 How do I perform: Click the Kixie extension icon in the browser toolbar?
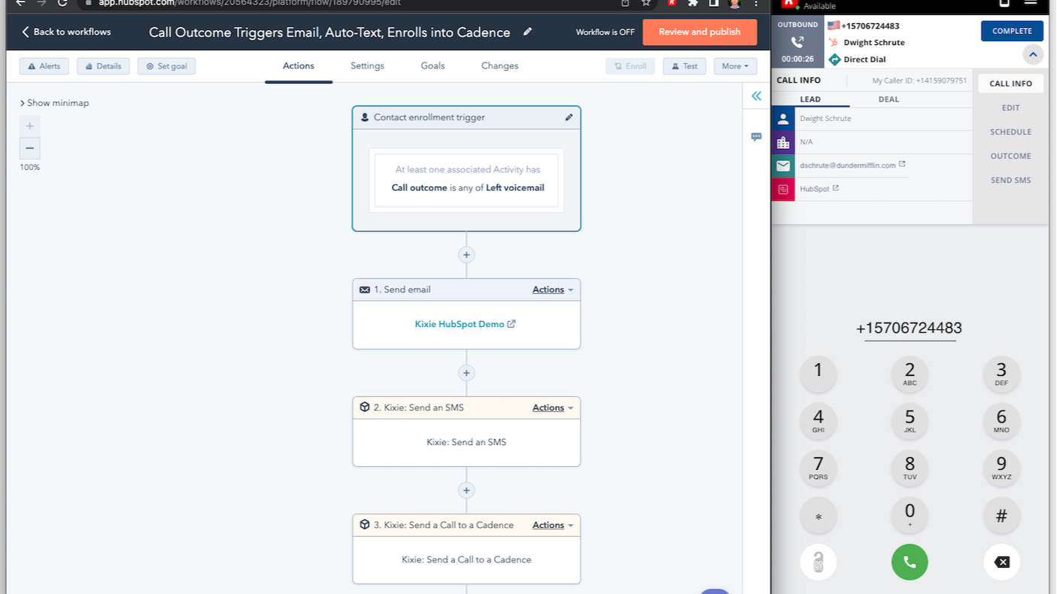point(670,3)
